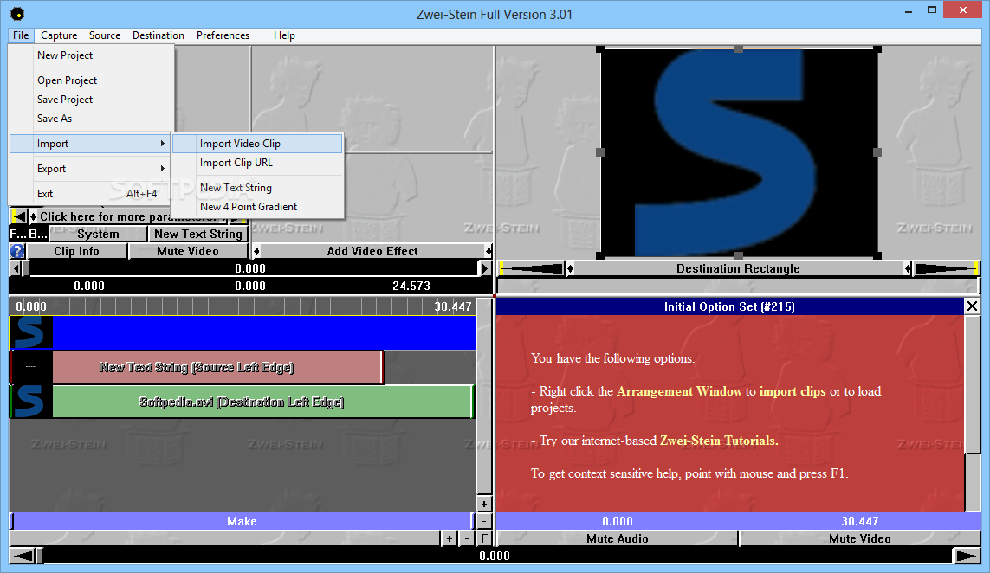Expand the Export submenu
This screenshot has width=990, height=573.
(x=92, y=169)
